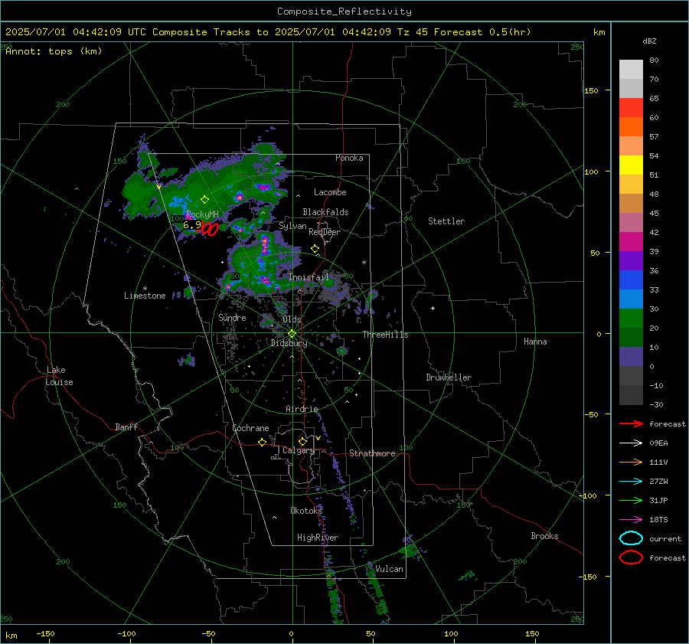This screenshot has height=644, width=689.
Task: Click the yellow diamond marker above RockyMH
Action: 204,200
